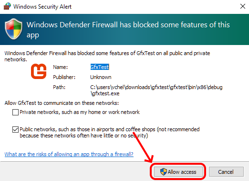Click the 'Public networks, such as those in airports' label
This screenshot has height=181, width=249.
click(110, 132)
